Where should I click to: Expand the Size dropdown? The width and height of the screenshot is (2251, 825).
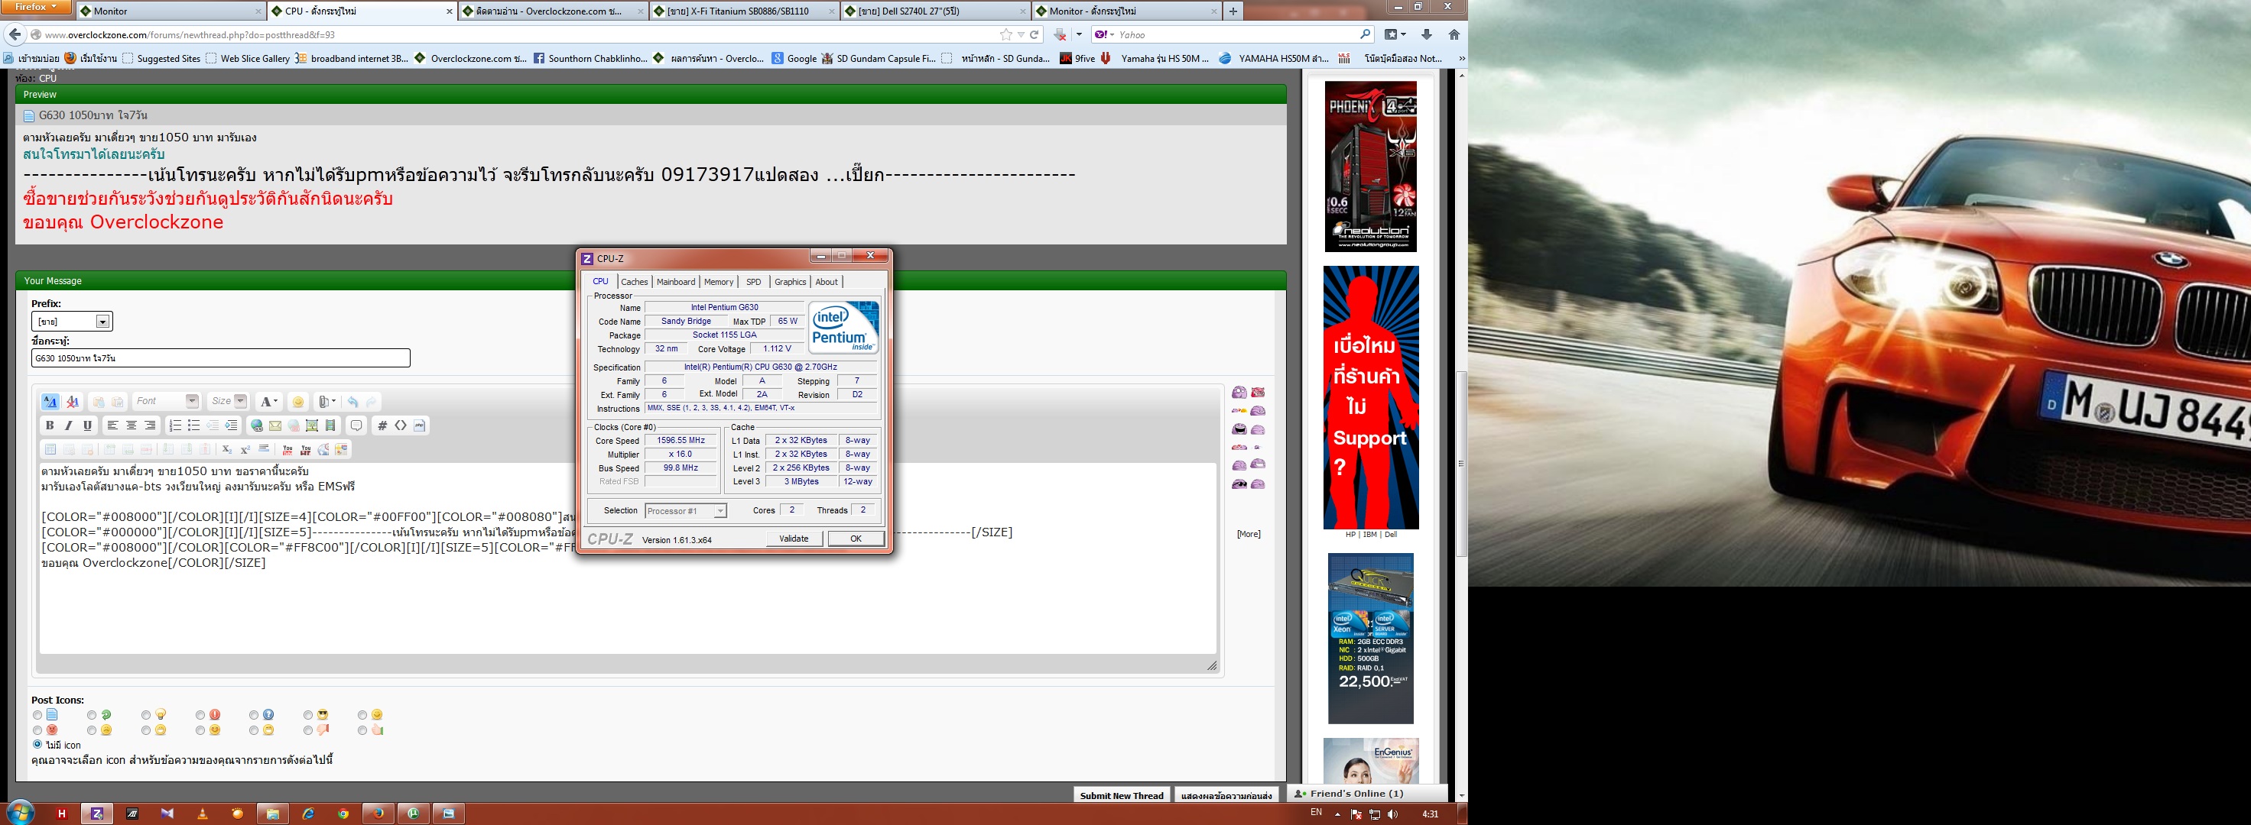[x=240, y=401]
